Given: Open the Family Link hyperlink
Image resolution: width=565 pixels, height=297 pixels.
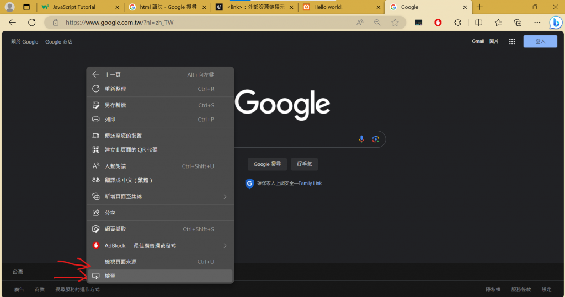Looking at the screenshot, I should 310,183.
